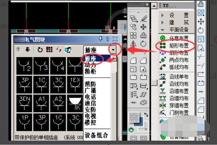
Task: Choose the 3EN socket symbol
Action: point(24,104)
